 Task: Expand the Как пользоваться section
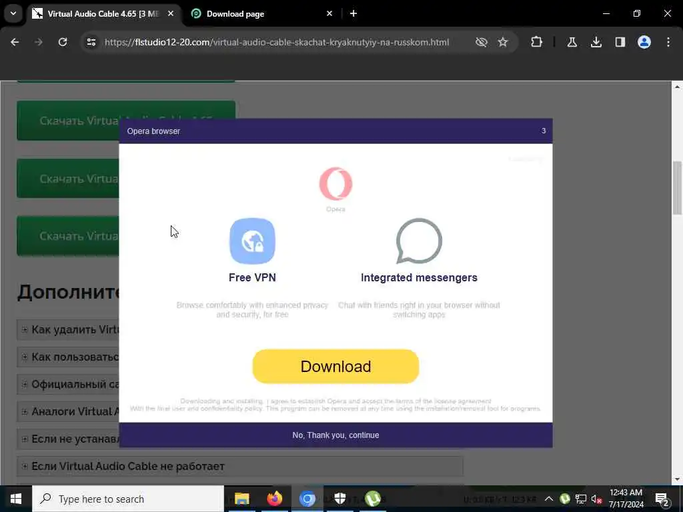coord(68,357)
